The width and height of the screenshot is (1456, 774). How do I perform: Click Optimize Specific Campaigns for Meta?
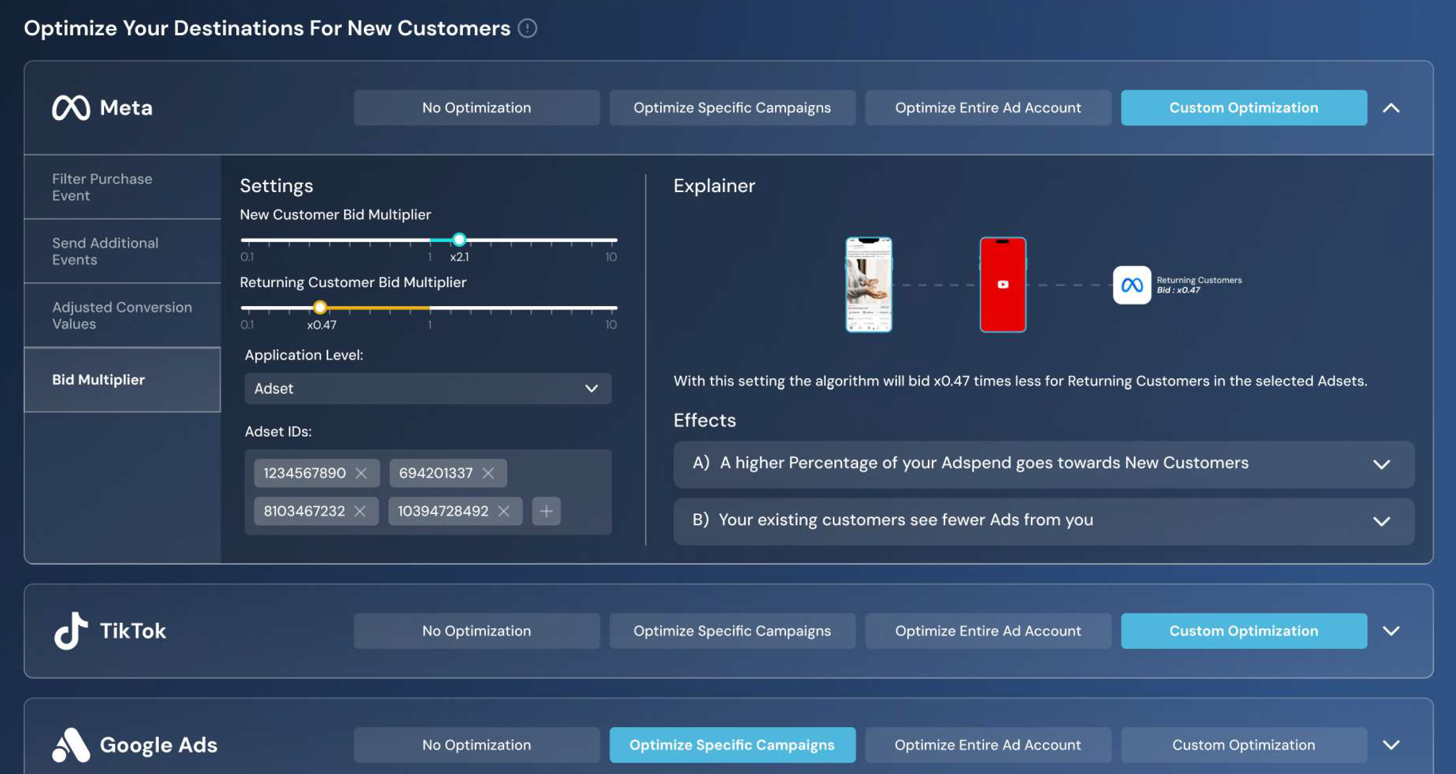click(x=732, y=108)
